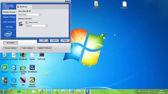Screen dimensions: 168x94
Task: Open Scheme Options
Action: (x=10, y=48)
